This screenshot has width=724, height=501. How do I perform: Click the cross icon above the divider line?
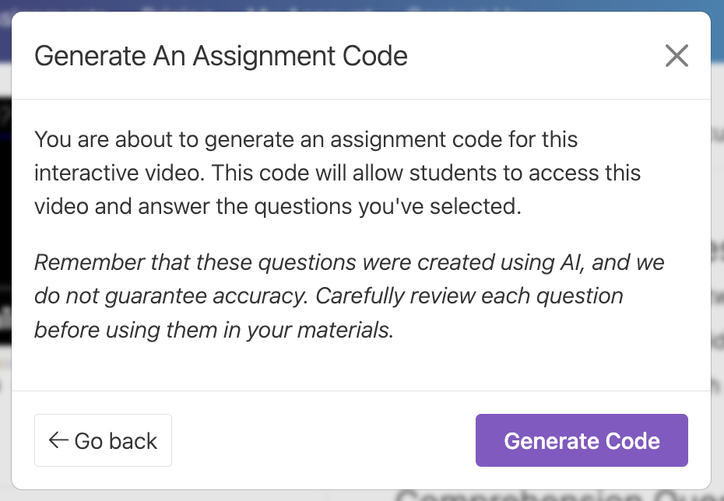click(x=676, y=55)
